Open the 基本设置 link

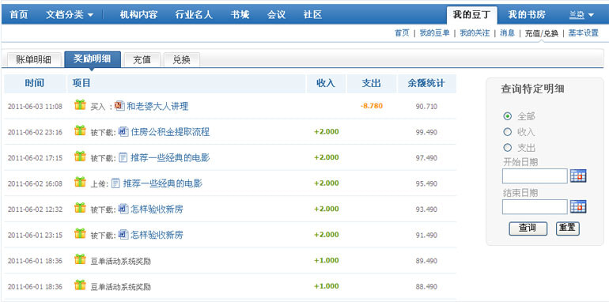pos(584,33)
